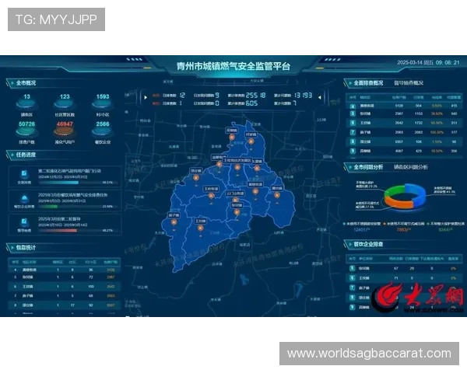The image size is (467, 373).
Task: Select the 经济开发区 map marker pin
Action: tap(237, 167)
